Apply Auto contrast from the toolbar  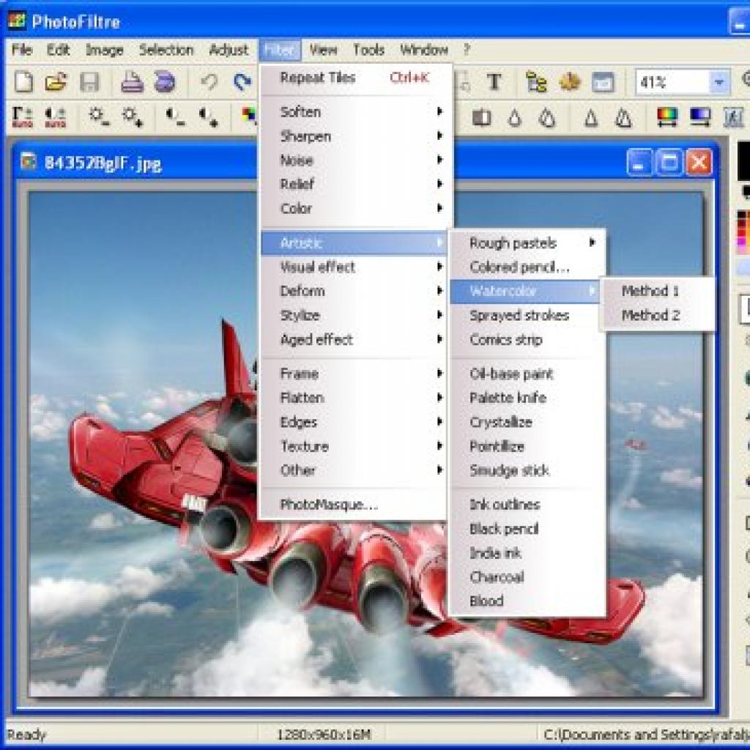pos(56,116)
